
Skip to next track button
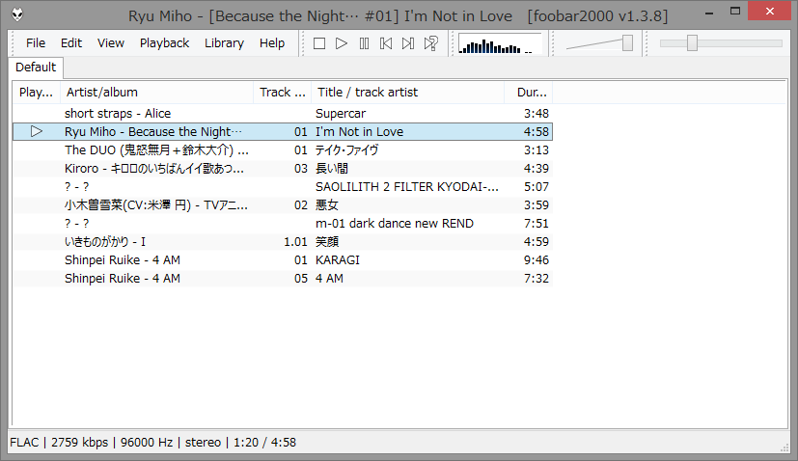[407, 43]
